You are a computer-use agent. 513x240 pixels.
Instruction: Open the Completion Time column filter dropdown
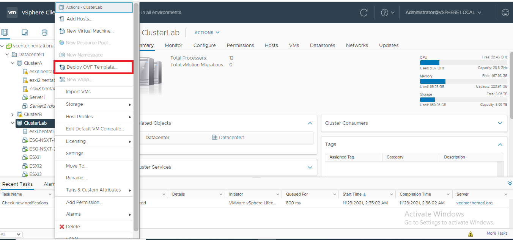click(448, 195)
